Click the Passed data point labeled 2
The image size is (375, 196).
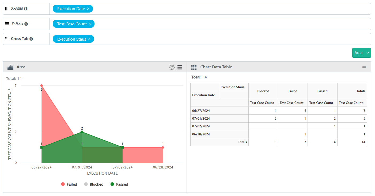82,132
